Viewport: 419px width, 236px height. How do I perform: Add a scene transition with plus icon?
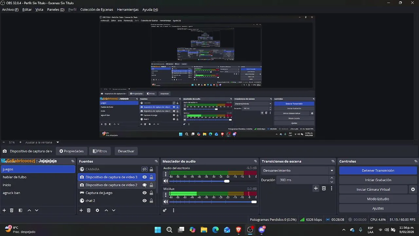[316, 188]
